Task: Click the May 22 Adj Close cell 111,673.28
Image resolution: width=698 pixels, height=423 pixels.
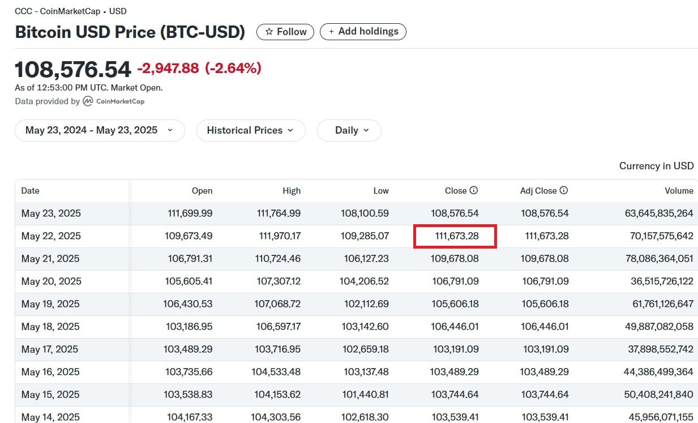Action: pos(547,236)
